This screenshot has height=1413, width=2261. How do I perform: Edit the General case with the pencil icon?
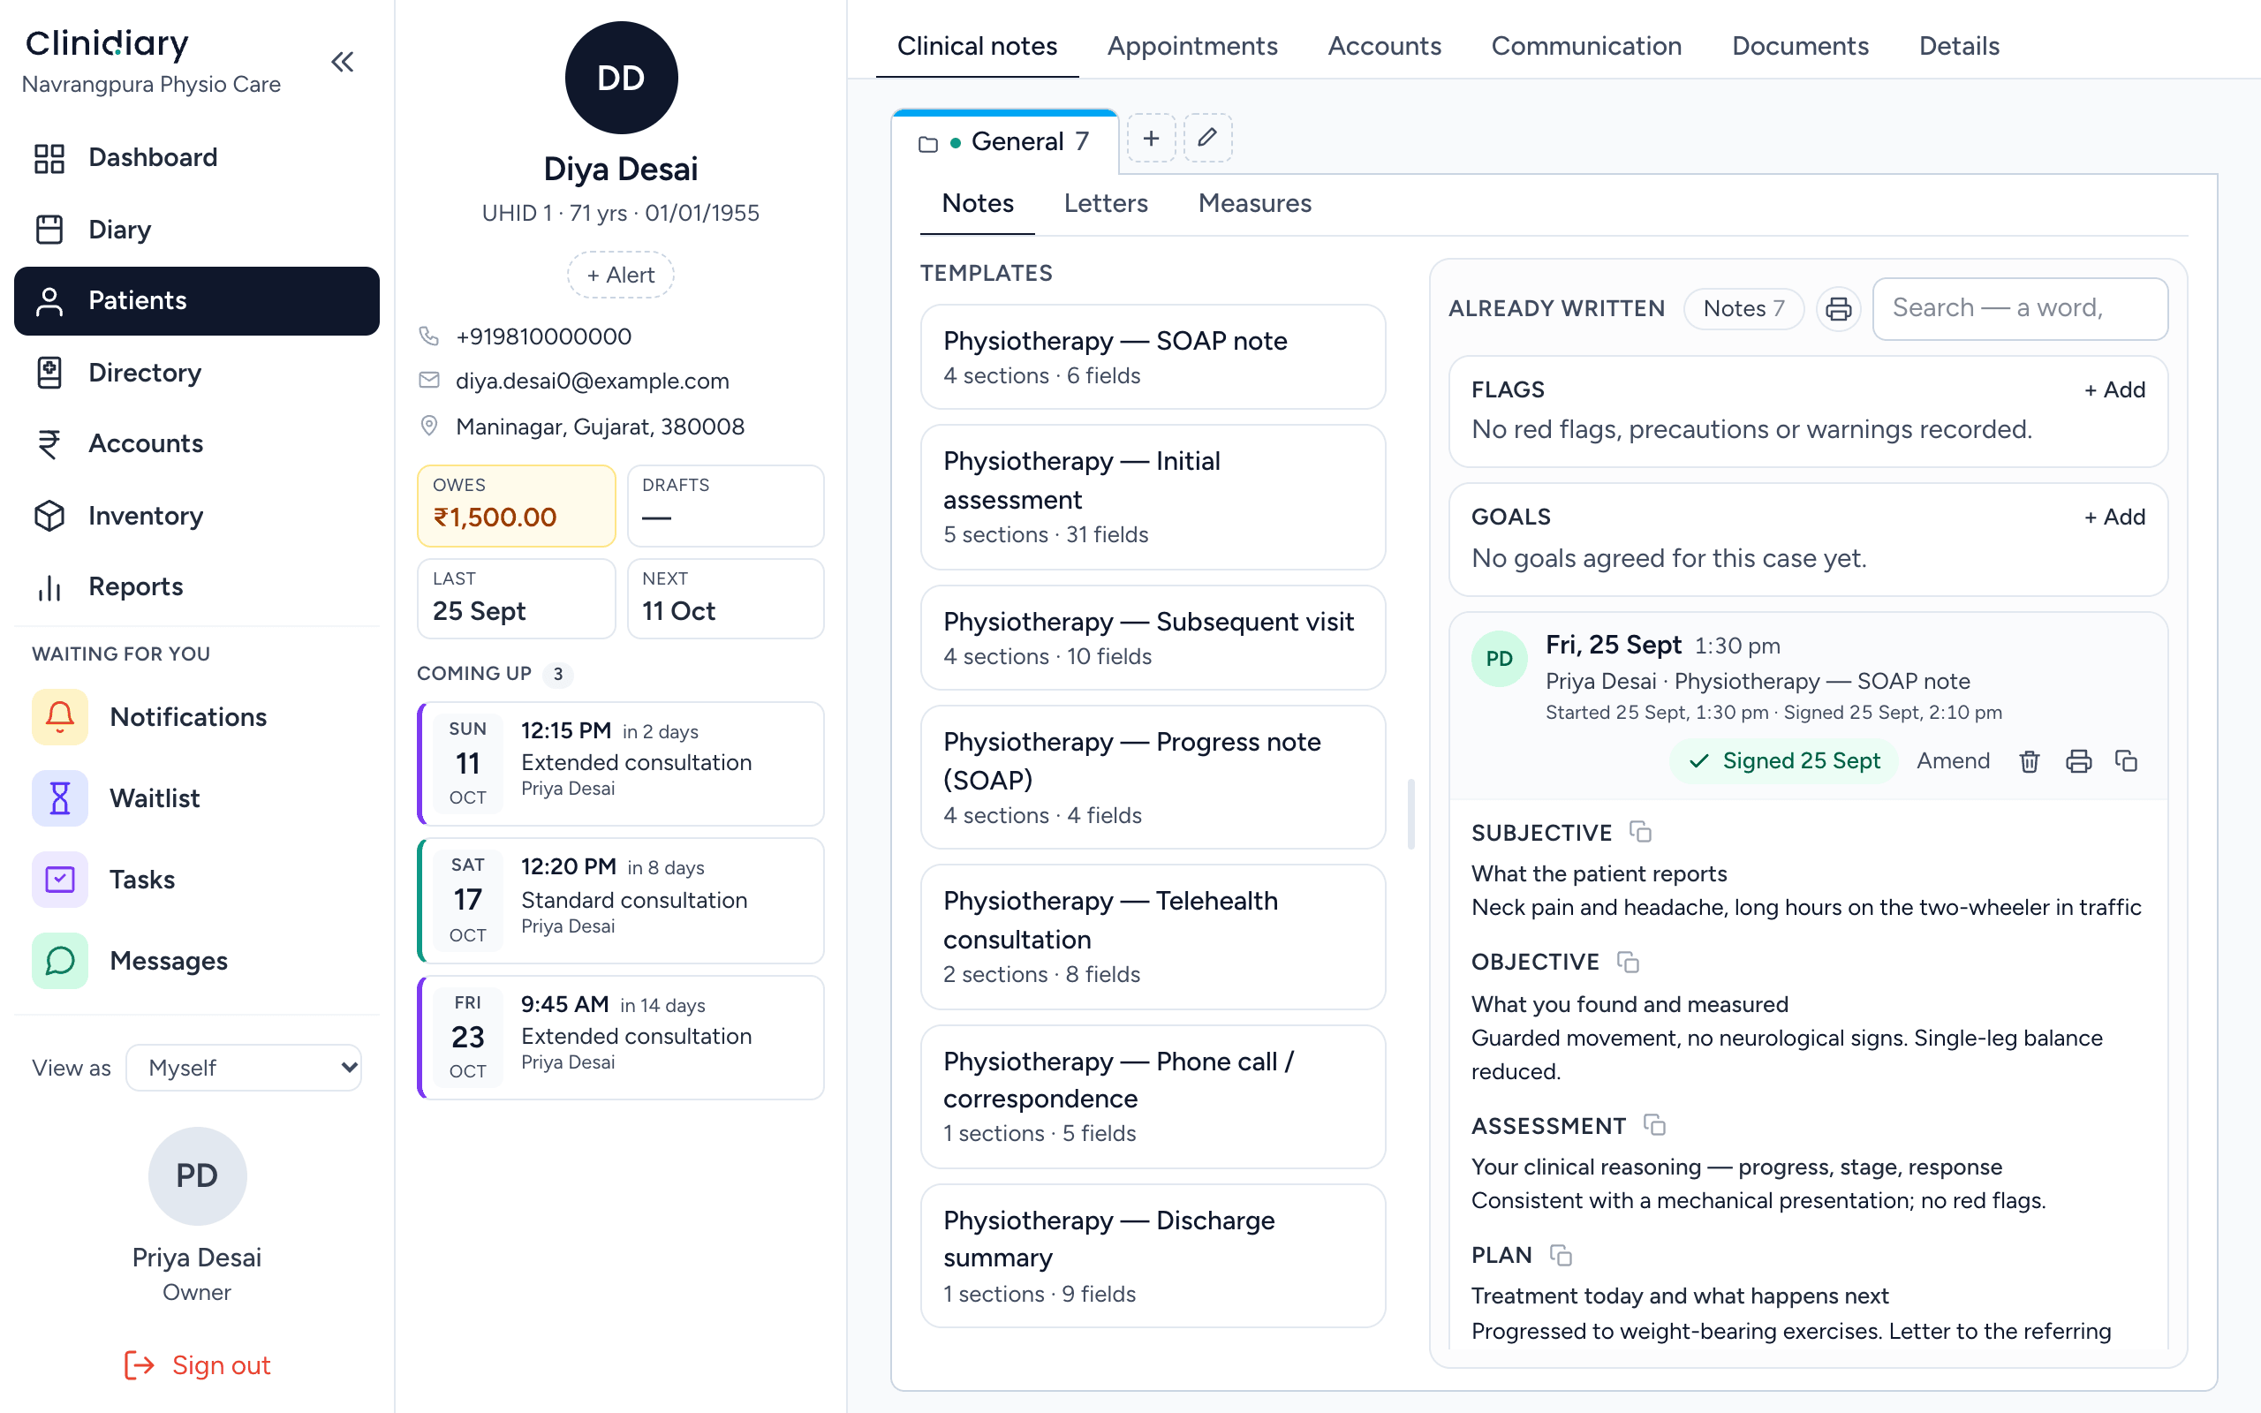[x=1208, y=139]
